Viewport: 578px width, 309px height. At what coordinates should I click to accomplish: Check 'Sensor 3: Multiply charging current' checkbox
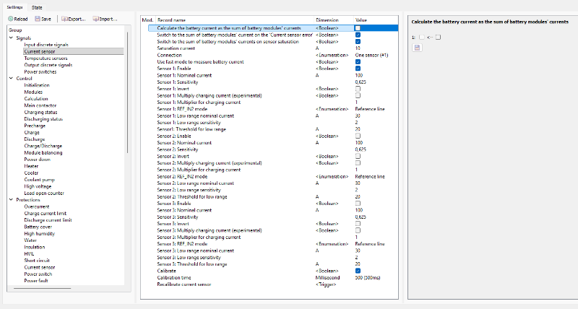coord(358,230)
